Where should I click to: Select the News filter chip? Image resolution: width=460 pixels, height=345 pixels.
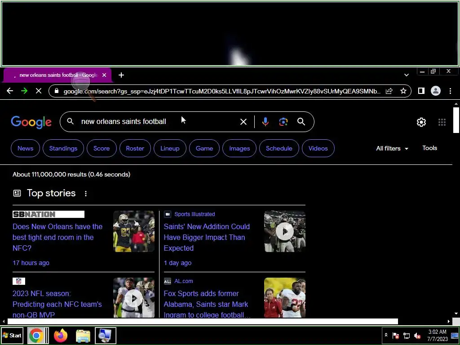click(25, 148)
